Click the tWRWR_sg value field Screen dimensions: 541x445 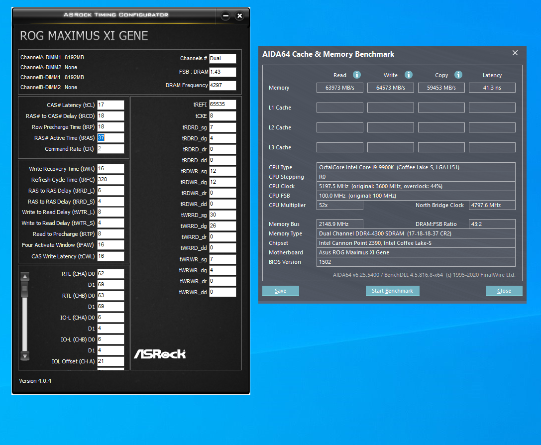pyautogui.click(x=222, y=259)
